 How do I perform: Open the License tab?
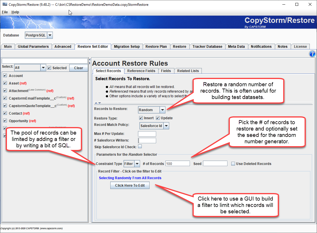pyautogui.click(x=300, y=47)
